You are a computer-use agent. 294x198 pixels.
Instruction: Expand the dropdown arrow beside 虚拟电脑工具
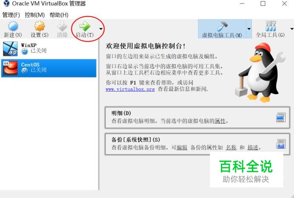pos(249,29)
